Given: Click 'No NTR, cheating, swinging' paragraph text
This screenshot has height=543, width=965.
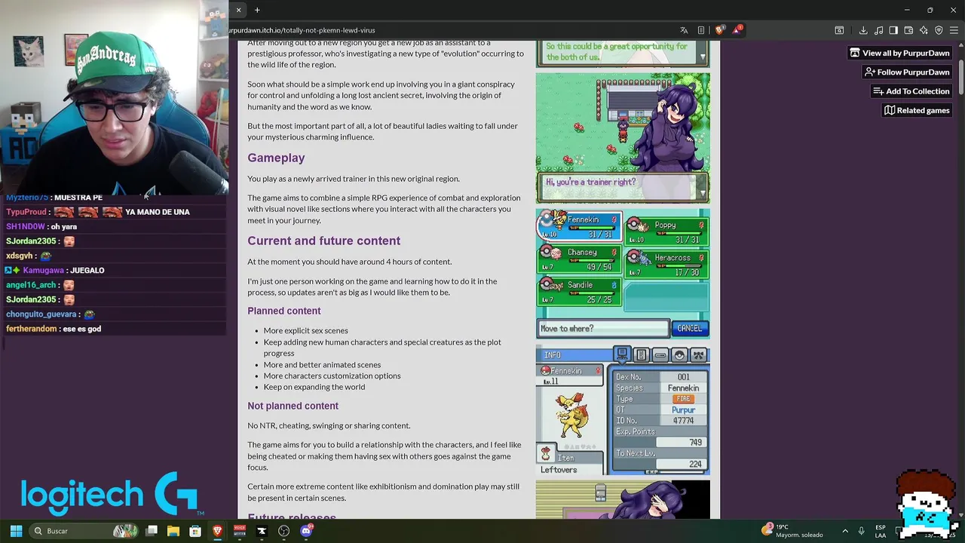Looking at the screenshot, I should [329, 425].
